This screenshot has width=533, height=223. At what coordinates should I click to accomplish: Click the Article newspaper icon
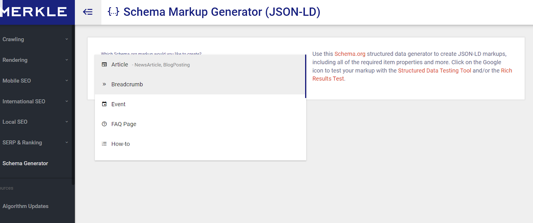[104, 65]
